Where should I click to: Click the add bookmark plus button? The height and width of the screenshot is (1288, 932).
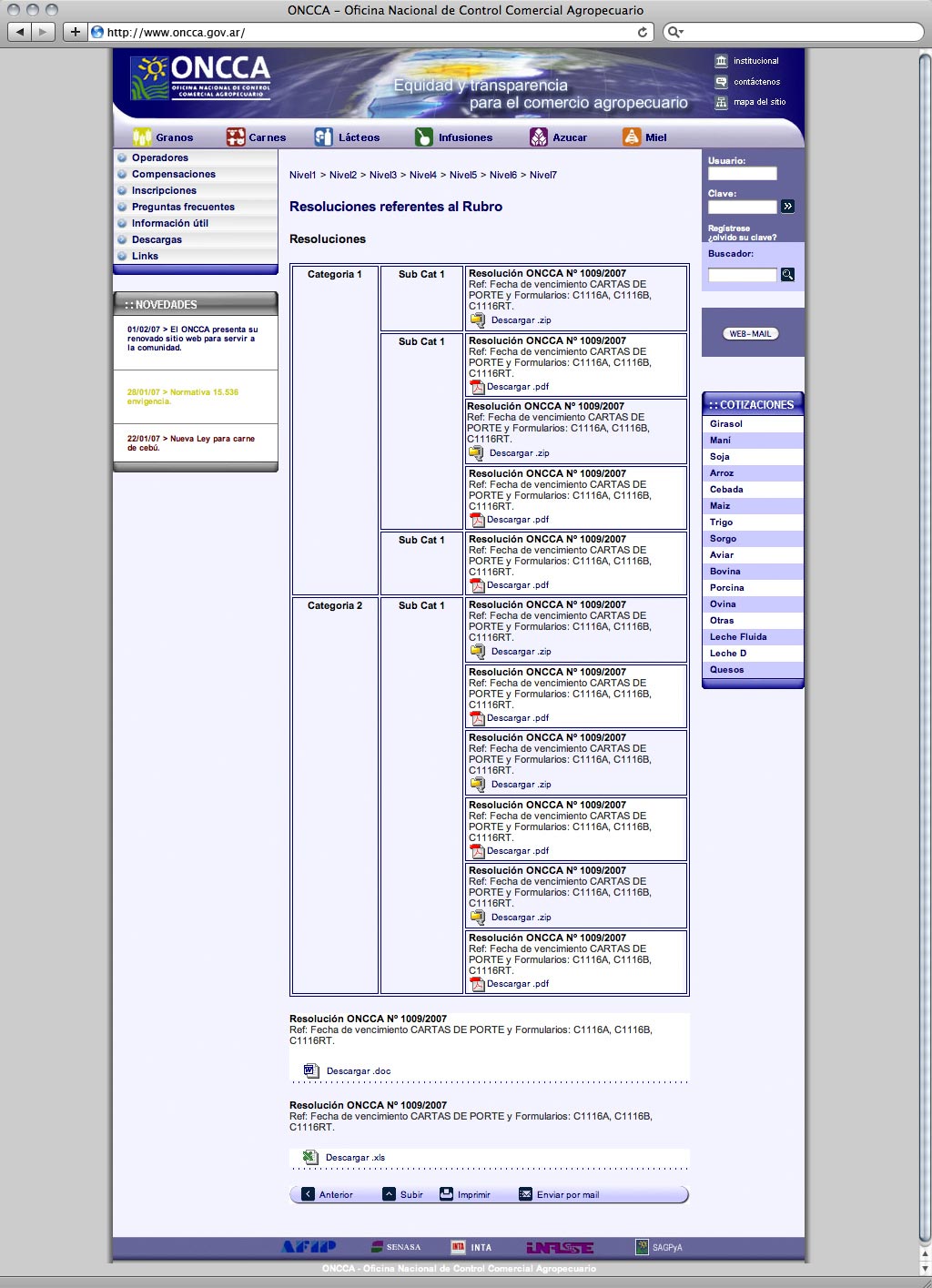(75, 32)
